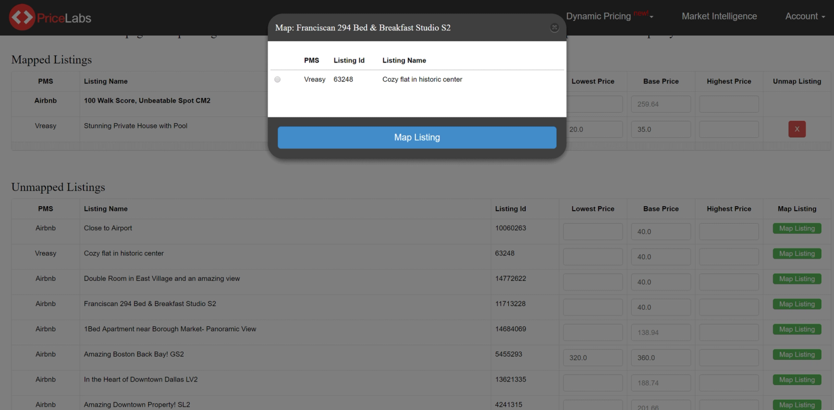Viewport: 834px width, 410px height.
Task: Select the Cozy flat in historic center radio button
Action: 277,79
